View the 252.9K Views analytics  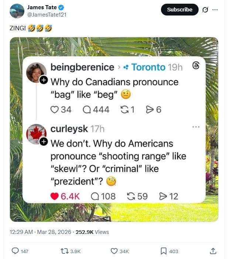(92, 232)
